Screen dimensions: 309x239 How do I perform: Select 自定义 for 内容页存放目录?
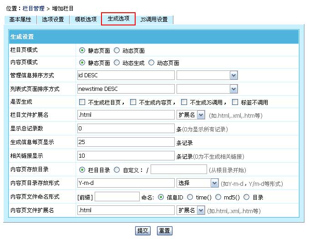[117, 170]
